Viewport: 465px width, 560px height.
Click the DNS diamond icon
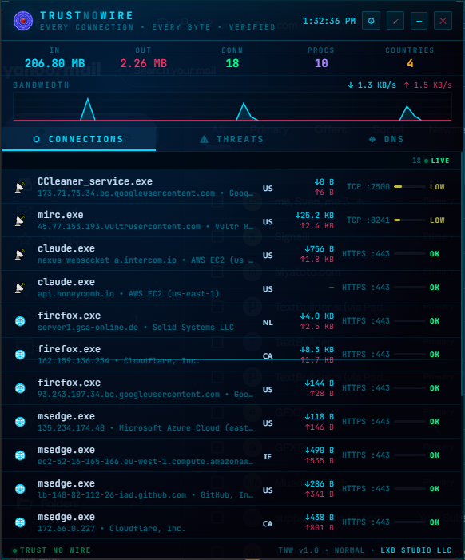click(372, 139)
